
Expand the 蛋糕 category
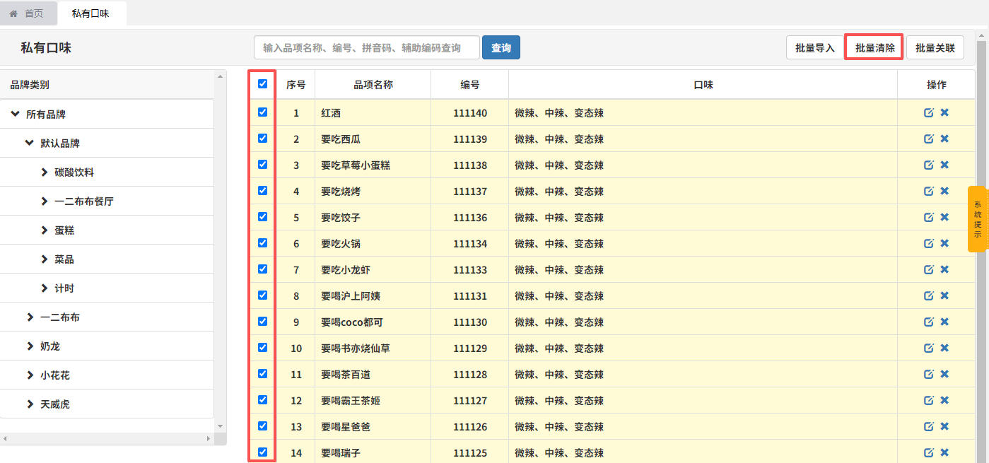[x=45, y=230]
